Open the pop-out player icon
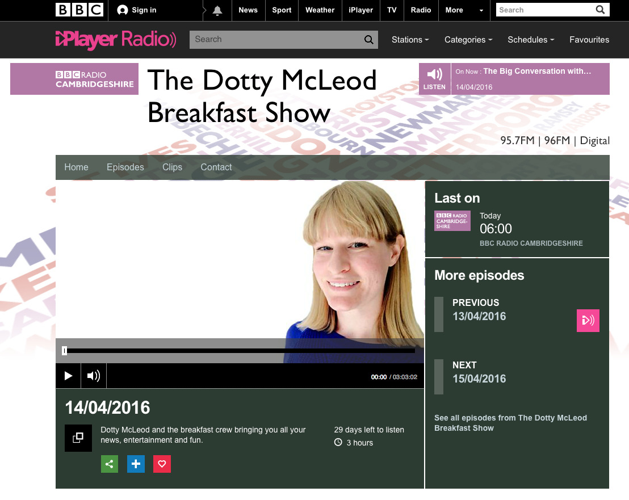 tap(78, 438)
